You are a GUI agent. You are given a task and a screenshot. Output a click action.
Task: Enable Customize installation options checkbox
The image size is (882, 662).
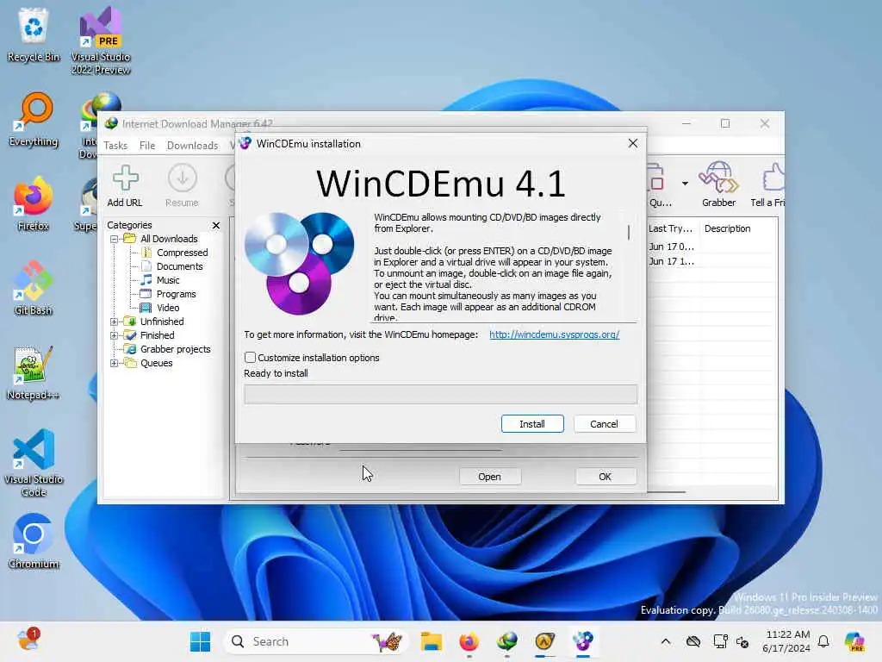point(251,358)
